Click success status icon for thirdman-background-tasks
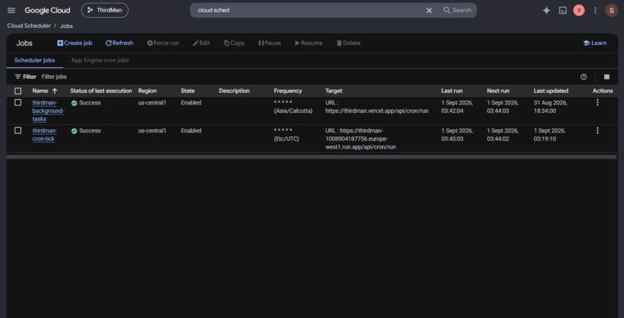This screenshot has width=624, height=318. pos(74,103)
